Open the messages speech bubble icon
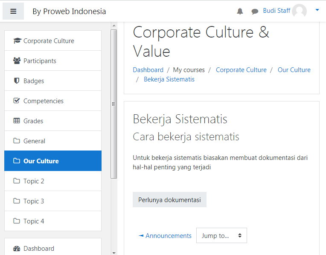Image resolution: width=326 pixels, height=255 pixels. (x=255, y=12)
